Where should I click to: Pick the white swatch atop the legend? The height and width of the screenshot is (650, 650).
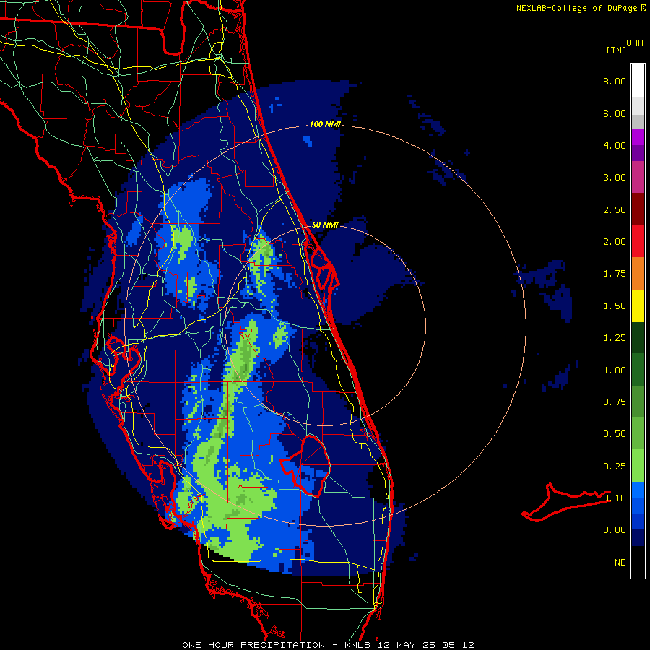point(638,80)
